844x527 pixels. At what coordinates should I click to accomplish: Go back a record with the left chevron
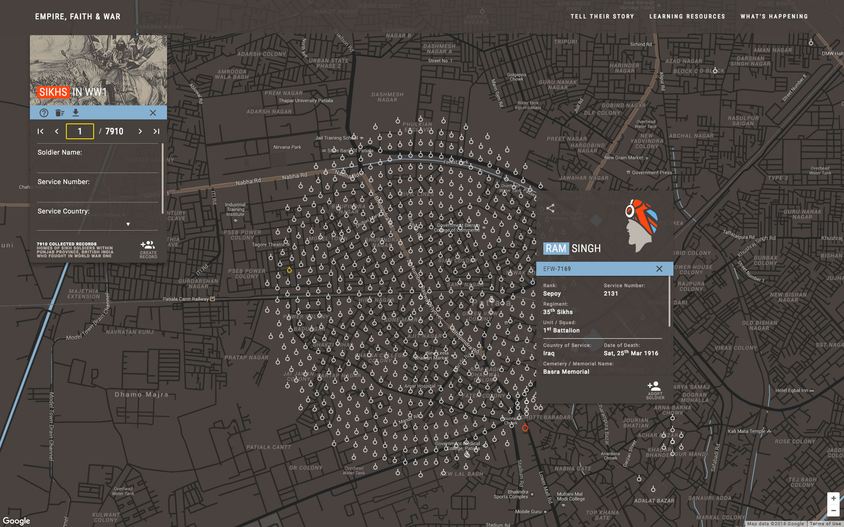point(56,131)
